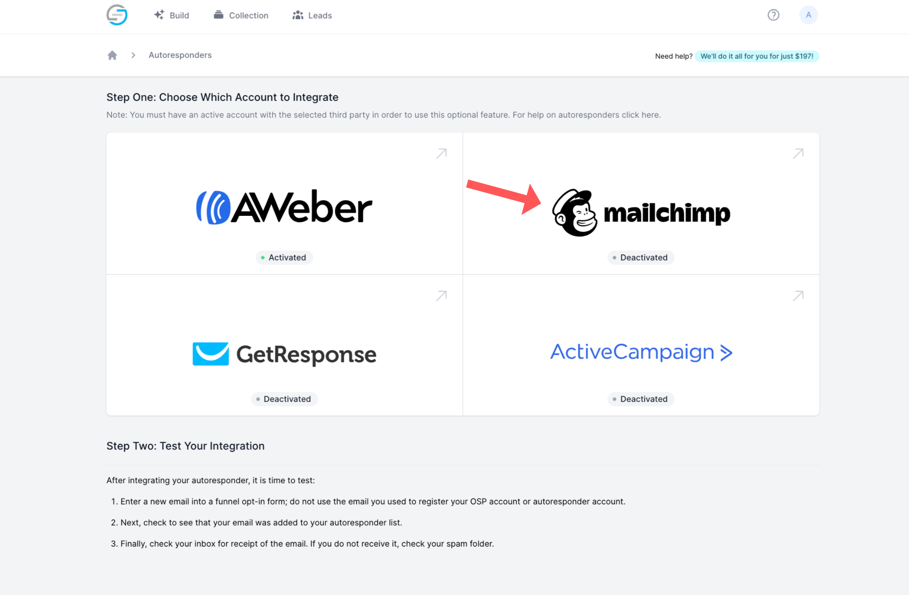Image resolution: width=909 pixels, height=595 pixels.
Task: Expand AWeber integration details arrow
Action: coord(441,153)
